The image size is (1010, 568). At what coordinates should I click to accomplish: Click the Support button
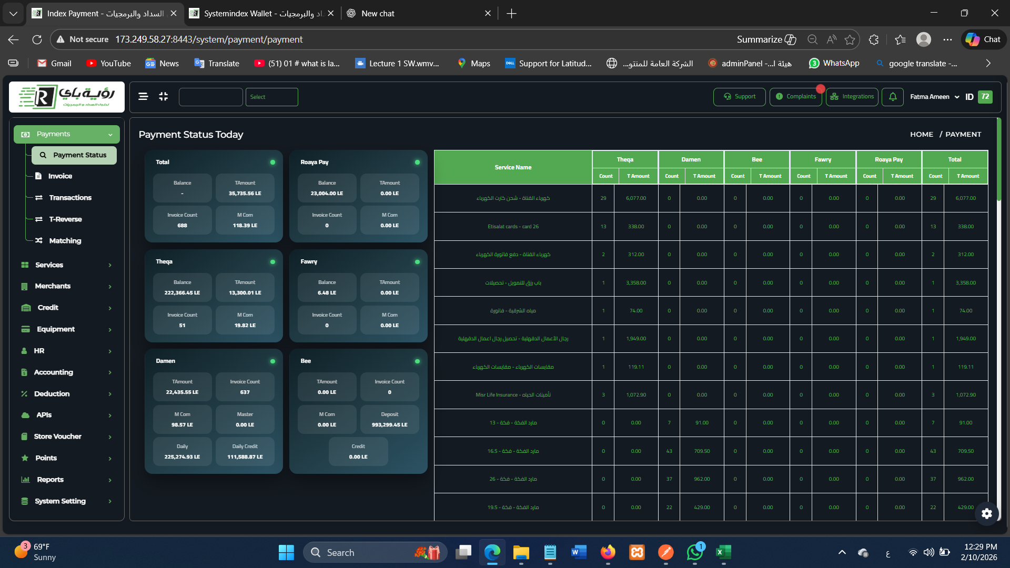[x=739, y=97]
